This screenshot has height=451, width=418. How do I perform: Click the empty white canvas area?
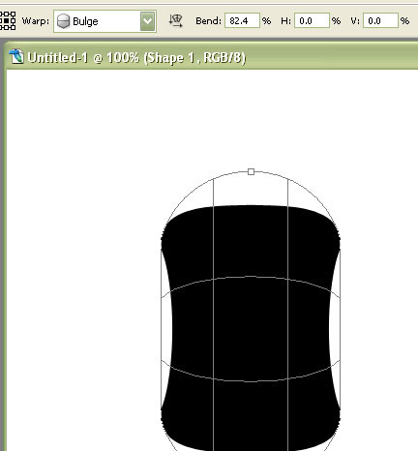[x=80, y=225]
